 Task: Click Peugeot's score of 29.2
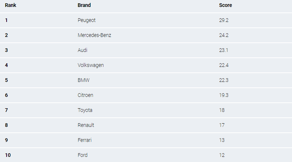[224, 20]
